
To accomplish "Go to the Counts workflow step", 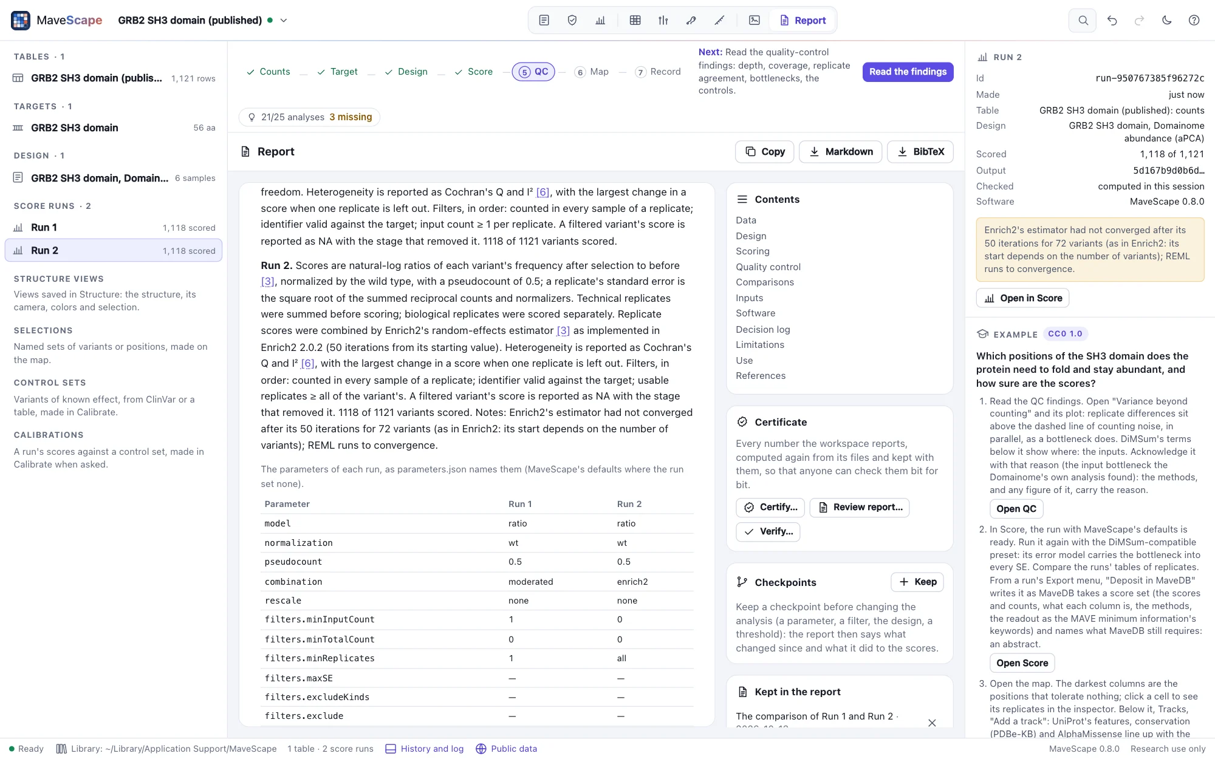I will 268,72.
